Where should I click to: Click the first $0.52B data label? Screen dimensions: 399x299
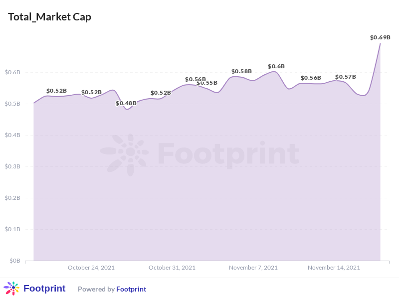point(56,91)
